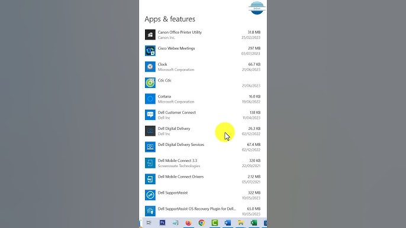Click the Cisco Webex Meetings app icon
The image size is (406, 228).
pyautogui.click(x=150, y=51)
